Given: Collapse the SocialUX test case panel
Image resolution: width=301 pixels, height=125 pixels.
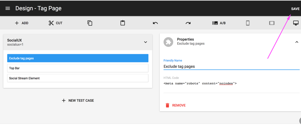Looking at the screenshot, I should (x=146, y=42).
